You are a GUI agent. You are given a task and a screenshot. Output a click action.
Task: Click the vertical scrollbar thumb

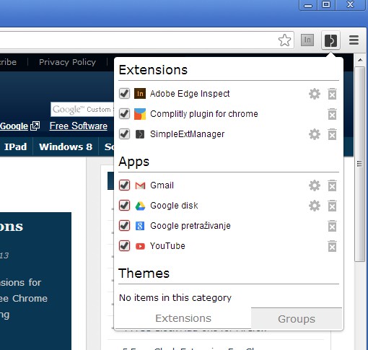point(360,165)
